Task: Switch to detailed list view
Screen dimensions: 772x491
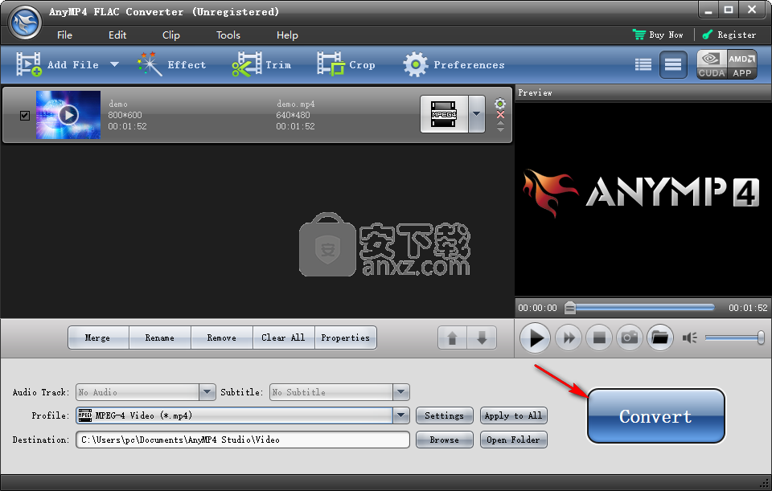Action: 643,64
